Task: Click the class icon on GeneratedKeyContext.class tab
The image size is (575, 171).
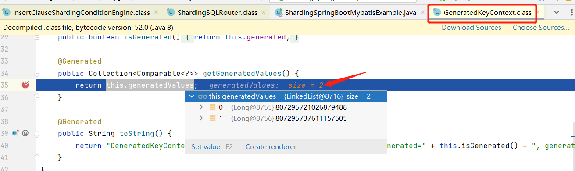Action: pyautogui.click(x=437, y=12)
